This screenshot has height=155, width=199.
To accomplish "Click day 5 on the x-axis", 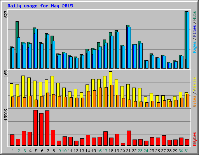I will (36, 151).
